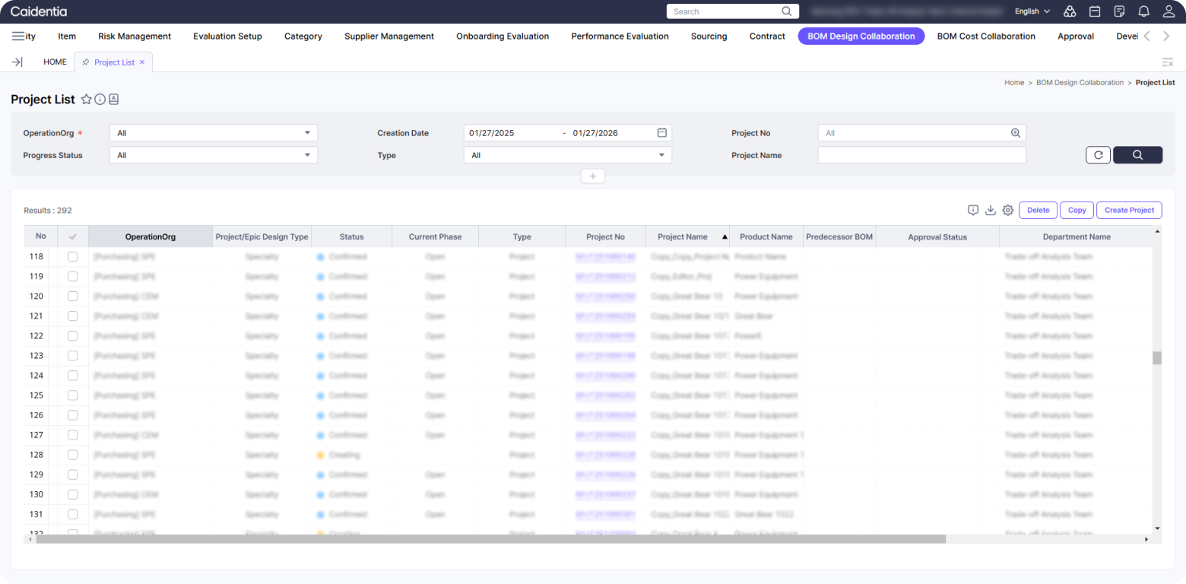Click the Project Name input field
Image resolution: width=1186 pixels, height=584 pixels.
click(x=921, y=155)
